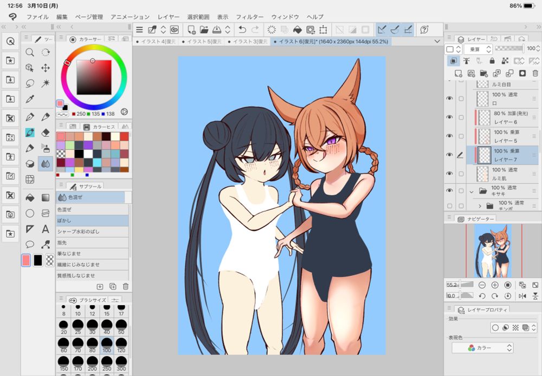Viewport: 542px width, 376px height.
Task: Switch to the イラスト 4 document tab
Action: pyautogui.click(x=156, y=42)
